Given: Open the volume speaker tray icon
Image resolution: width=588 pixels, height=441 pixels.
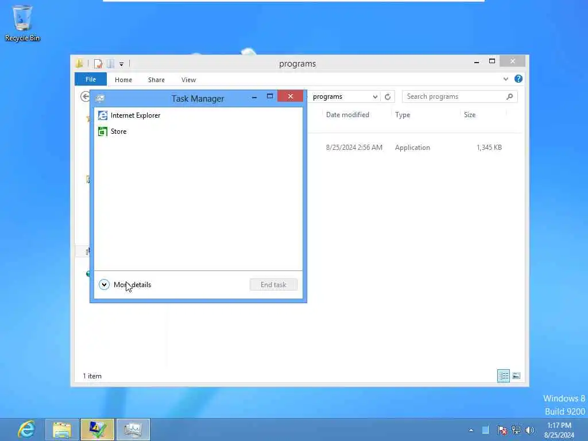Looking at the screenshot, I should (x=529, y=430).
